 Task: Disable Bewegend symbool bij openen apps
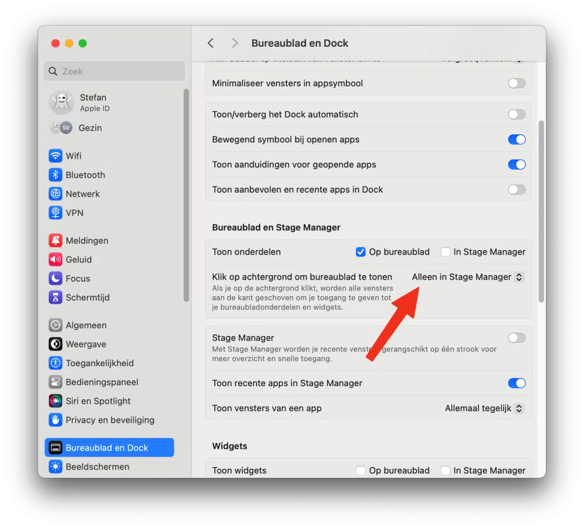[517, 140]
